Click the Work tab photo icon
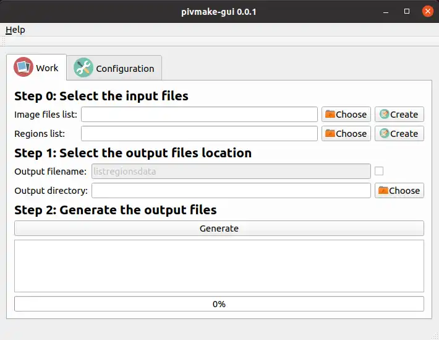439x340 pixels. pyautogui.click(x=23, y=68)
